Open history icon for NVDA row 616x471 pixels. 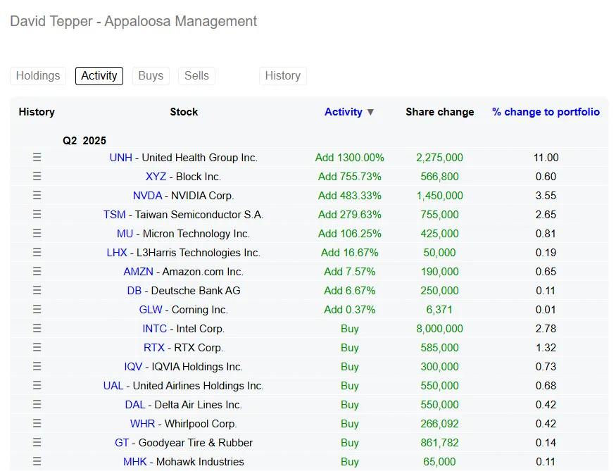37,196
